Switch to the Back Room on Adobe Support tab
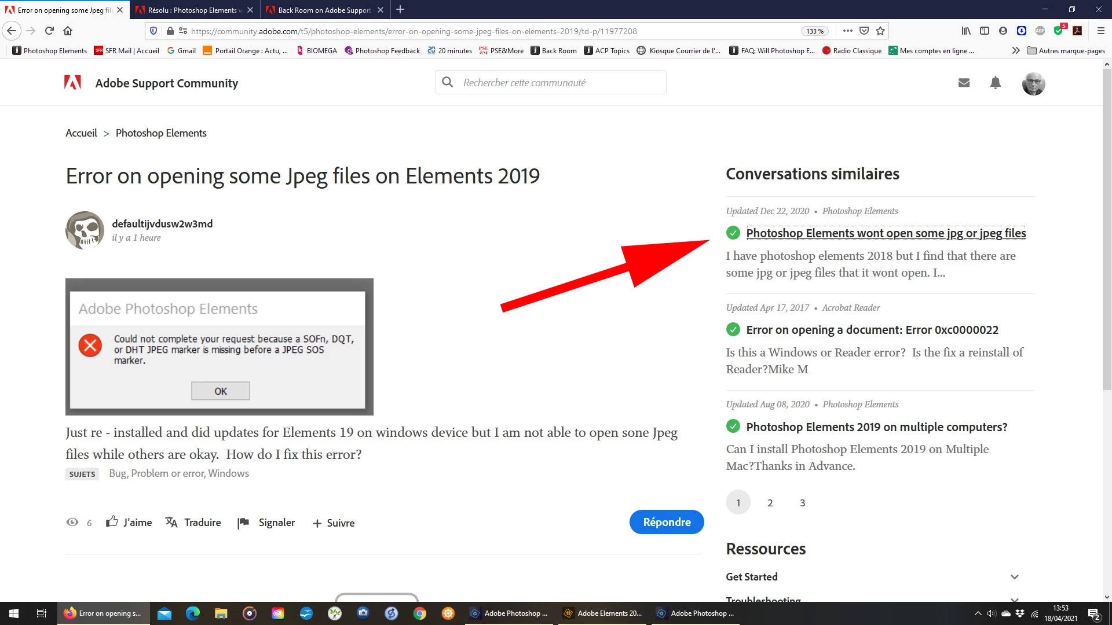This screenshot has height=625, width=1112. [324, 10]
